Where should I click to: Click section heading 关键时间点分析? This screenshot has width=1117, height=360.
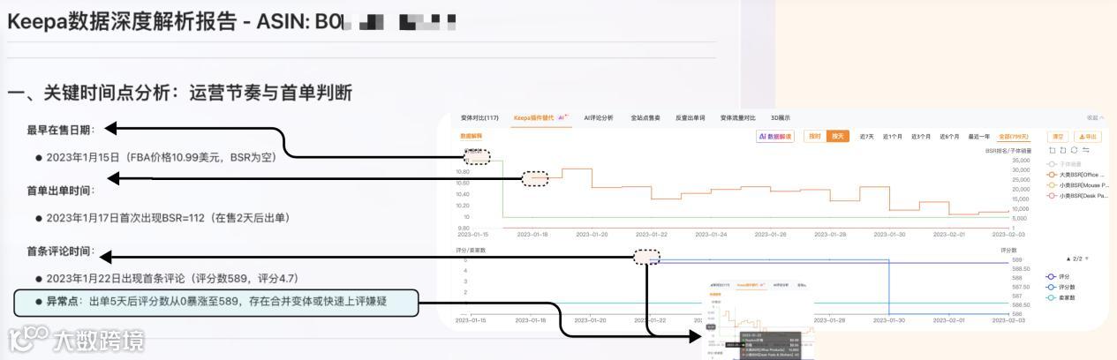[180, 93]
